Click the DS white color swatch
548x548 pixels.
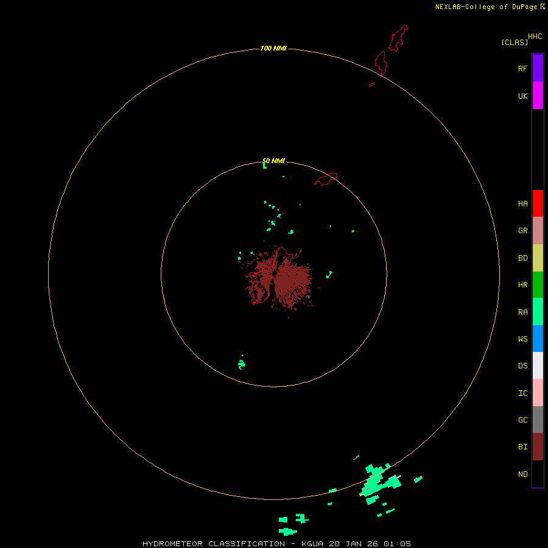[538, 365]
